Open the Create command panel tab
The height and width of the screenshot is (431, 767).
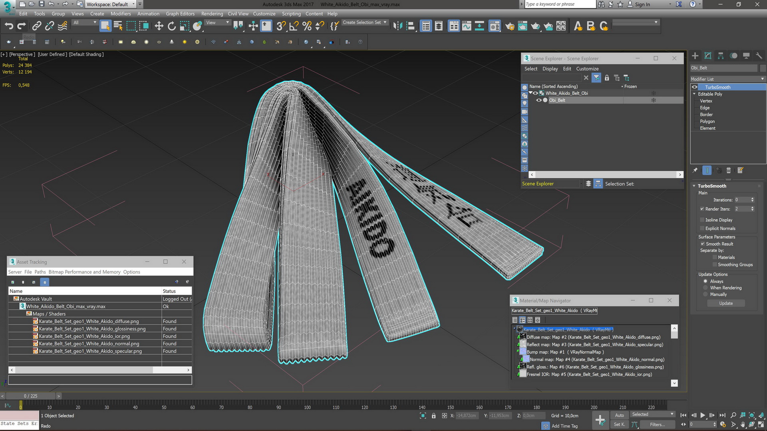pyautogui.click(x=695, y=56)
